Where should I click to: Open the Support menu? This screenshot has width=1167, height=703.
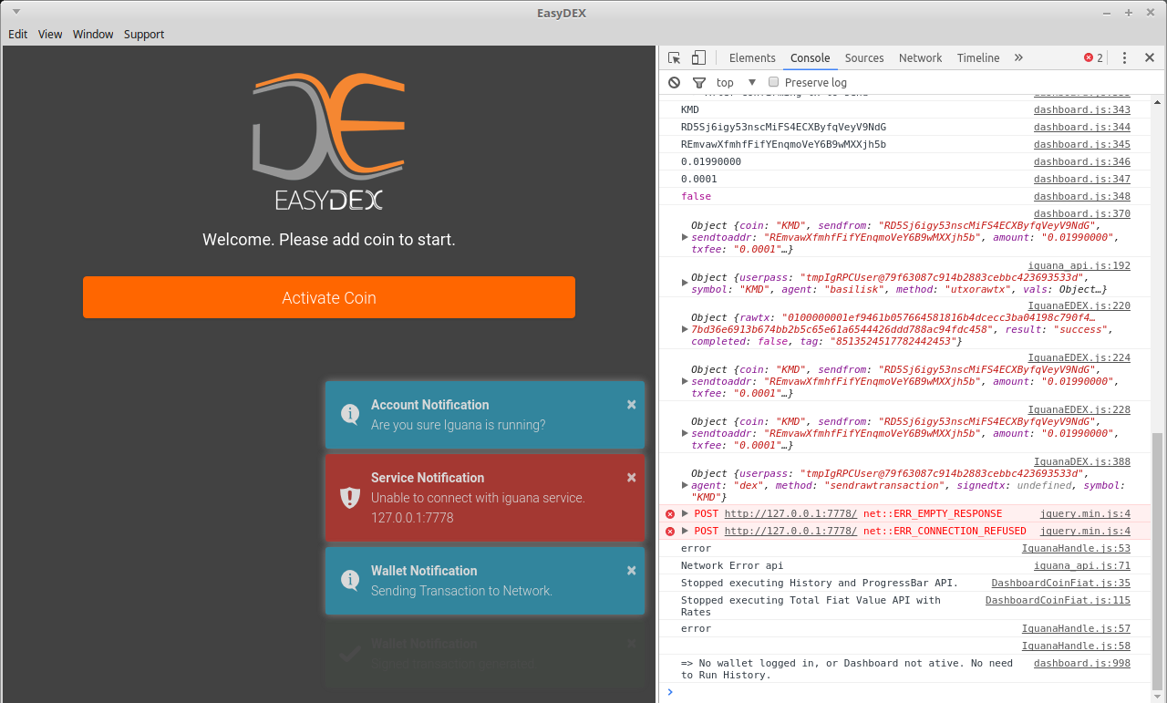click(144, 34)
